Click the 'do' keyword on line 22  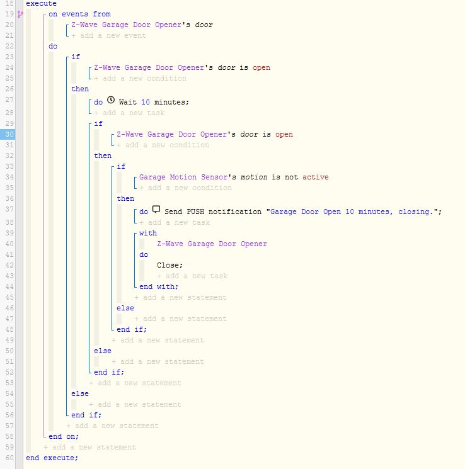(53, 47)
